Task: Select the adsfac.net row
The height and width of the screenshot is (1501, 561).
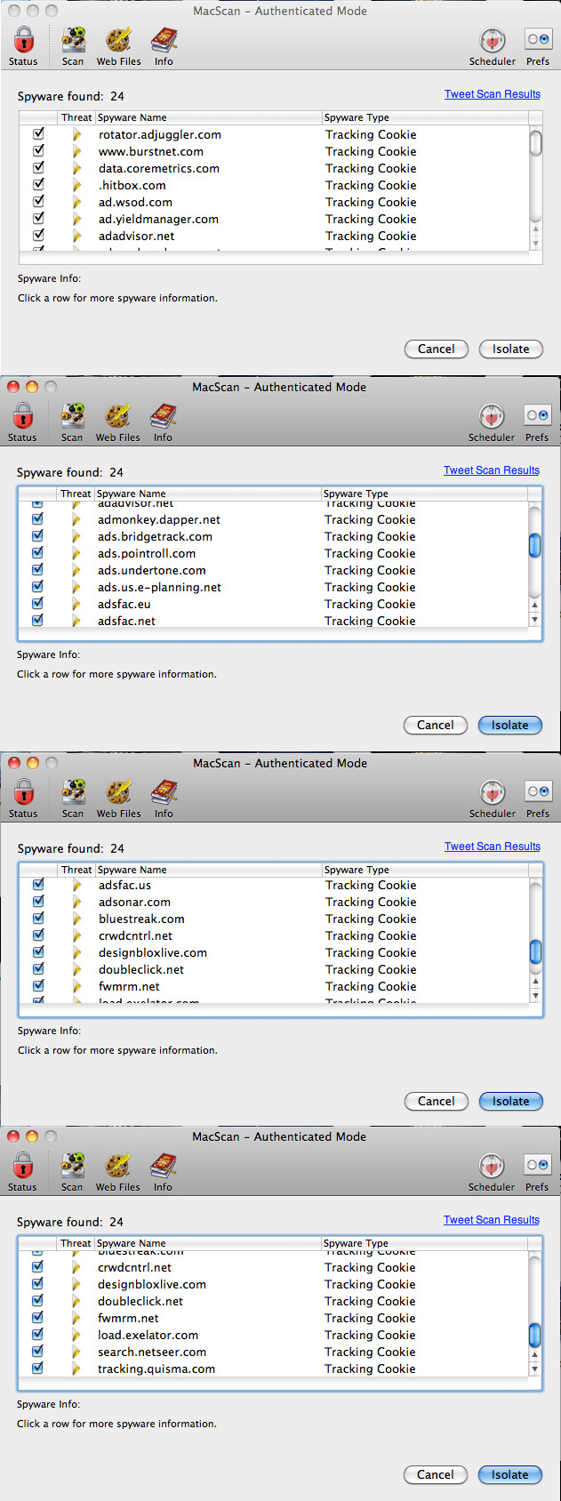Action: click(273, 621)
